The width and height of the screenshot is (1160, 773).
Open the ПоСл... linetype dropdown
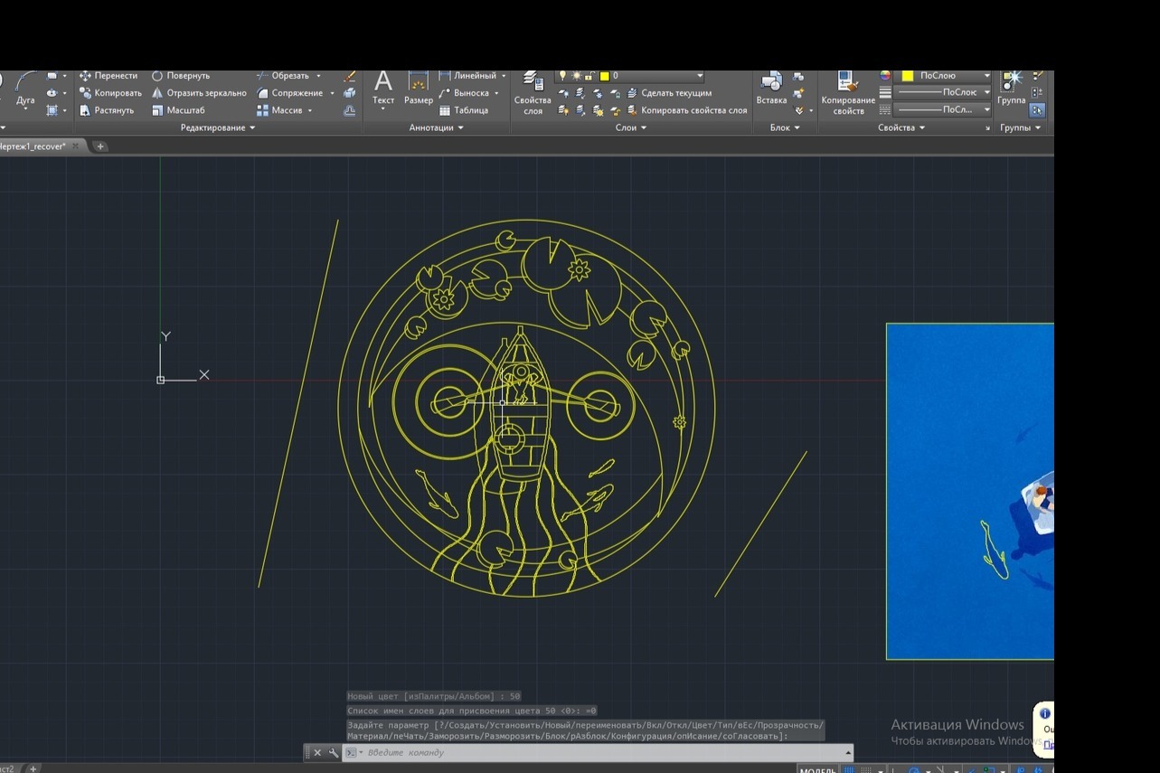click(x=943, y=109)
